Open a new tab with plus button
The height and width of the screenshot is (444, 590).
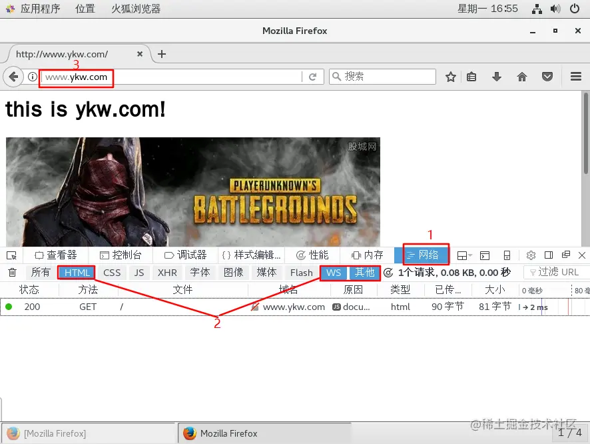pos(162,54)
